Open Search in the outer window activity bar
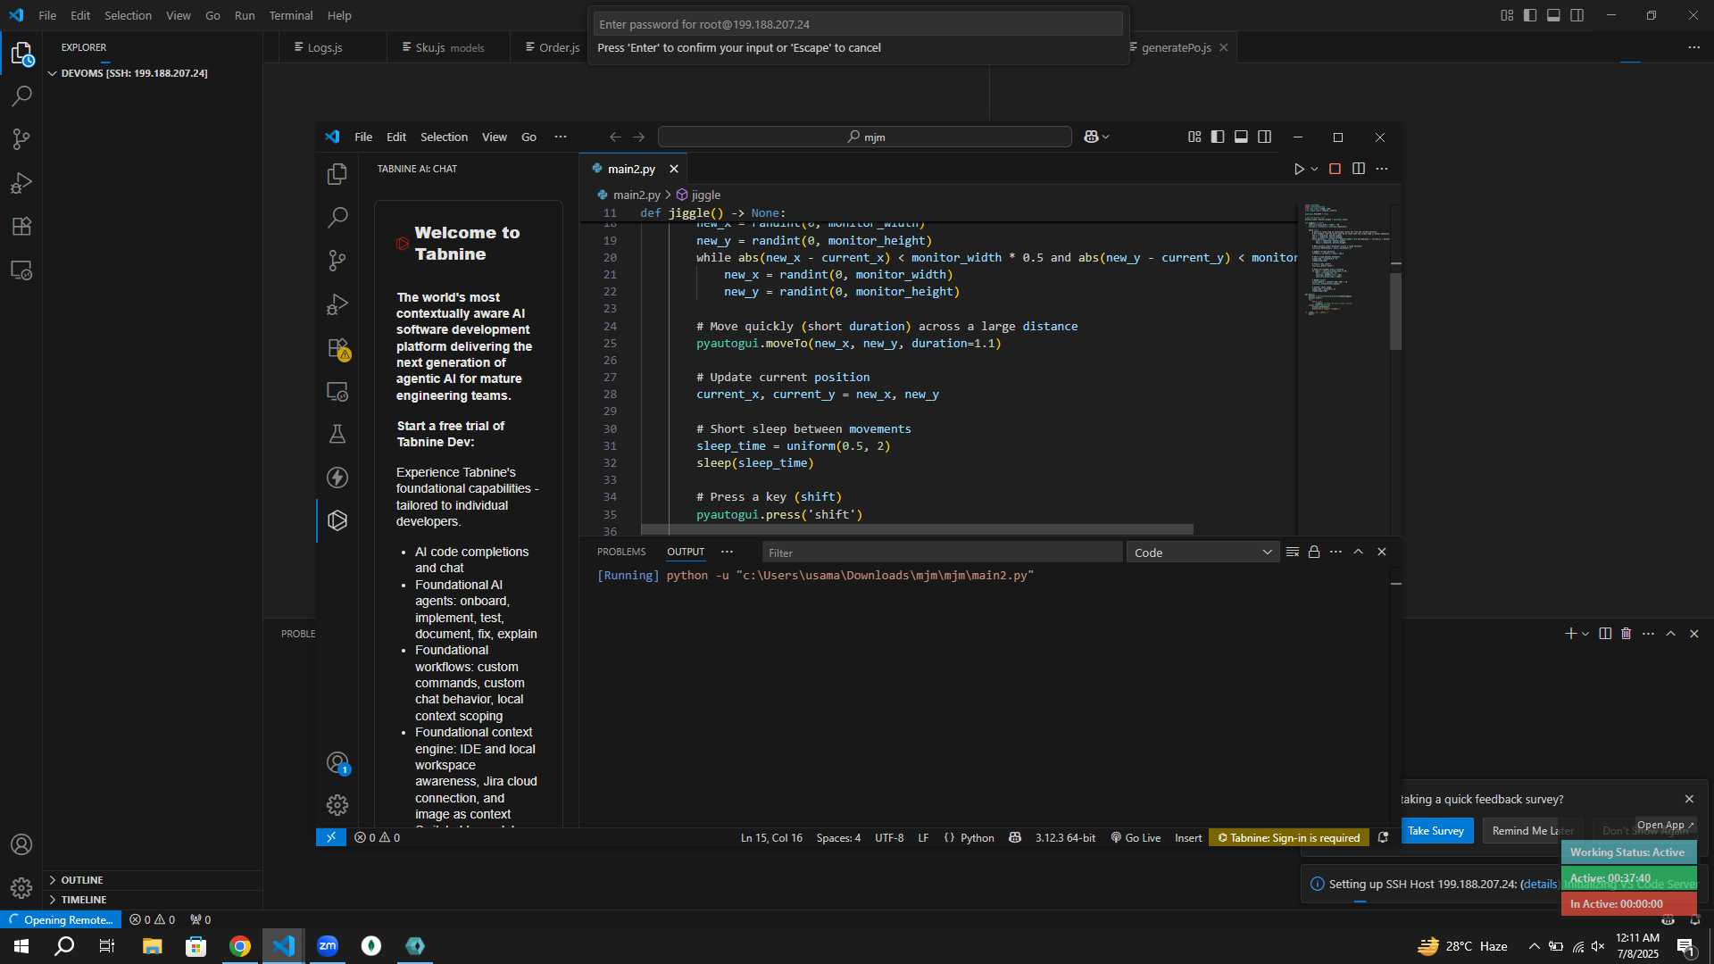Viewport: 1714px width, 964px height. (x=21, y=96)
